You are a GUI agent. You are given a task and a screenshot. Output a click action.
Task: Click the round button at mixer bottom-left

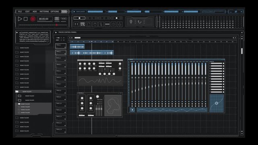coord(132,110)
